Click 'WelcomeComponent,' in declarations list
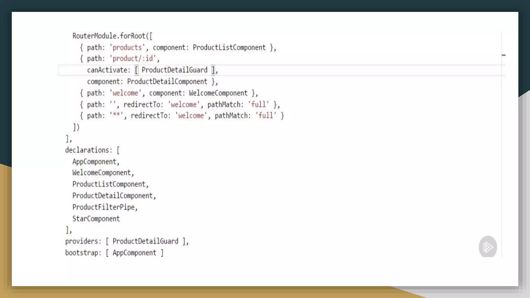Viewport: 530px width, 298px height. [103, 173]
